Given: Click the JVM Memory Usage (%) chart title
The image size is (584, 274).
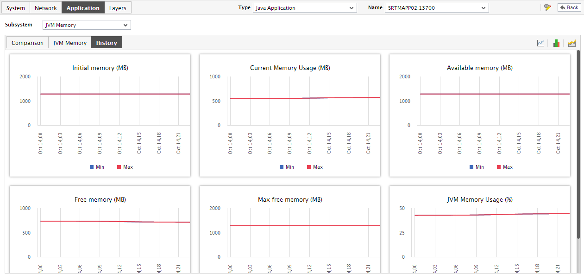Looking at the screenshot, I should click(480, 199).
